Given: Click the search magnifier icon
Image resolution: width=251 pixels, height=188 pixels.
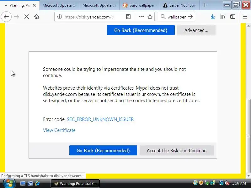Looking at the screenshot, I should pyautogui.click(x=163, y=17).
